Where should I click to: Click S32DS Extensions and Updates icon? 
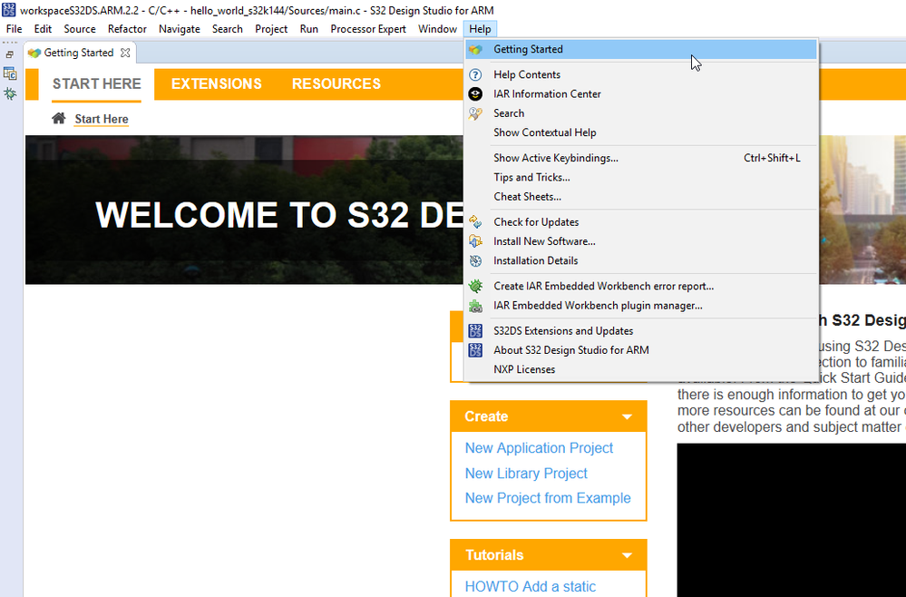point(475,330)
